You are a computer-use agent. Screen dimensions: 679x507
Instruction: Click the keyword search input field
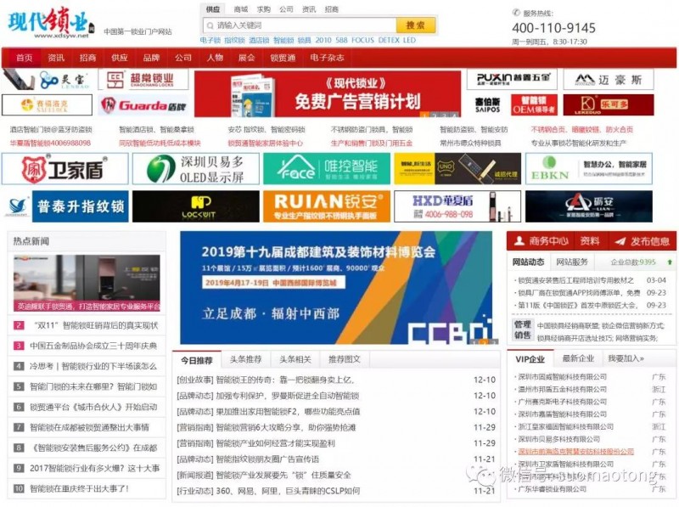pyautogui.click(x=299, y=25)
